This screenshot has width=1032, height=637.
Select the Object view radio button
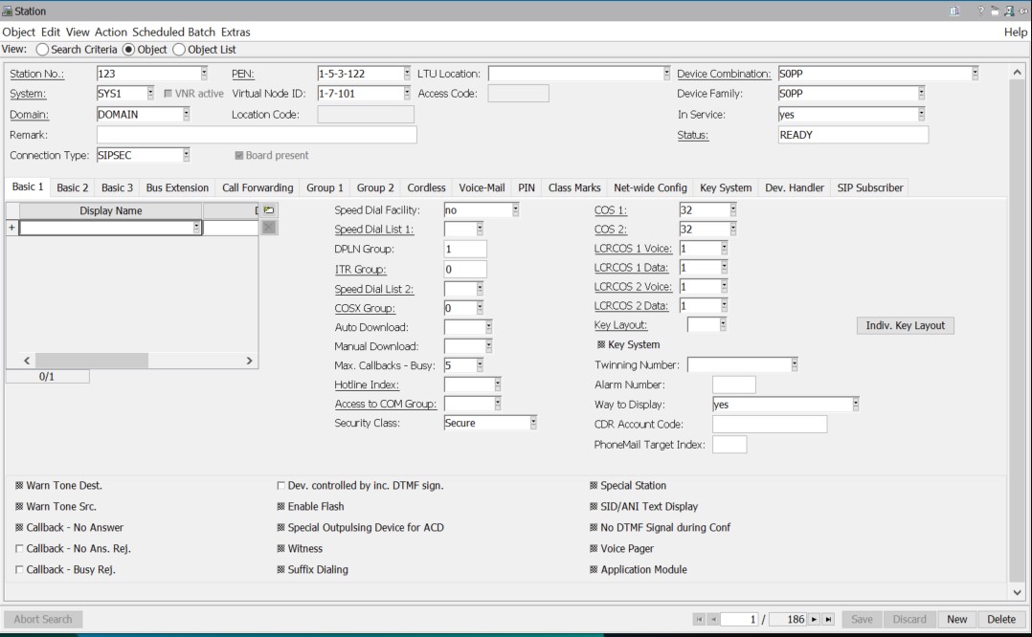(x=129, y=50)
